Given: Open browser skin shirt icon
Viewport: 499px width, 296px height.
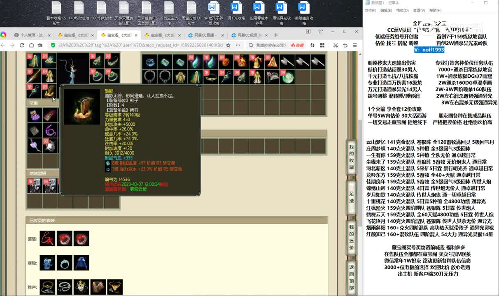Looking at the screenshot, I should 321,32.
